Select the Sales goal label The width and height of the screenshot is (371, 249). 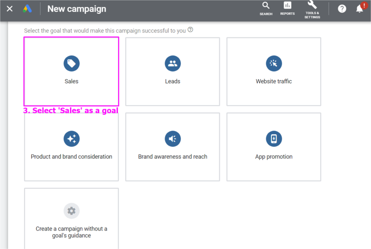71,81
